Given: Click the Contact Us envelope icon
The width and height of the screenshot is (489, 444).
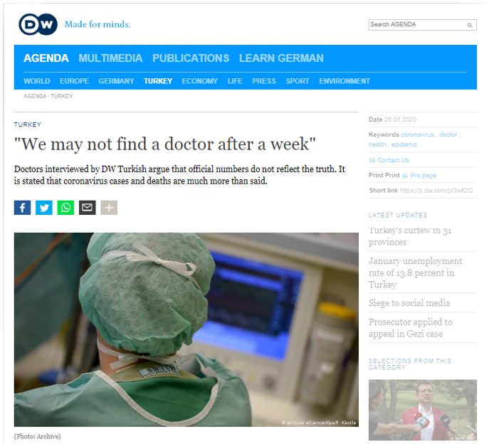Looking at the screenshot, I should coord(372,161).
